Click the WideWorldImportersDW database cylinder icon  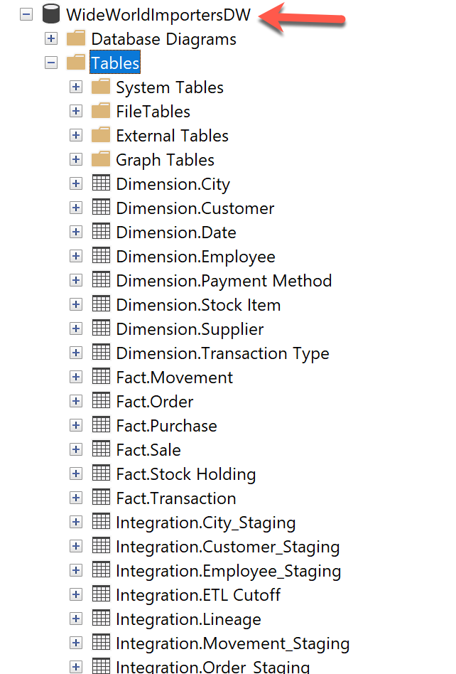[x=51, y=14]
